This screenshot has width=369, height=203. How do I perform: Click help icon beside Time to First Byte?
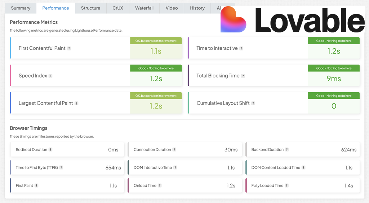tap(61, 167)
